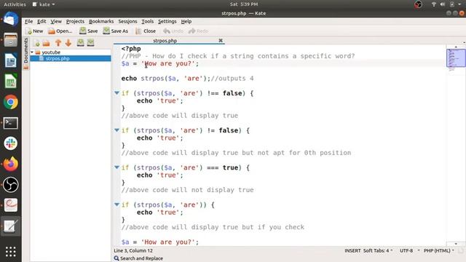The height and width of the screenshot is (262, 466).
Task: Collapse the code block for '=== true' if statement
Action: [x=116, y=167]
